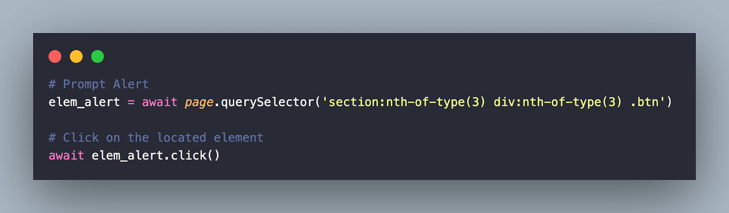The width and height of the screenshot is (729, 213).
Task: Click 'div:nth-of-type(3)' in the selector string
Action: pyautogui.click(x=558, y=102)
